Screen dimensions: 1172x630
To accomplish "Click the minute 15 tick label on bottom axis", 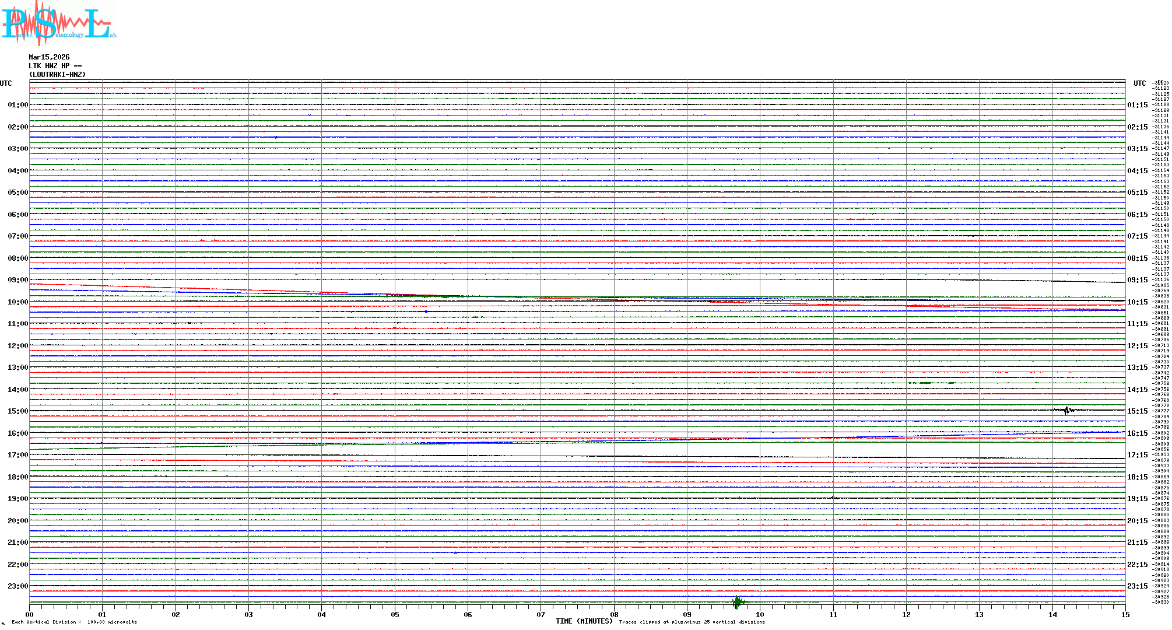I will pos(1125,615).
